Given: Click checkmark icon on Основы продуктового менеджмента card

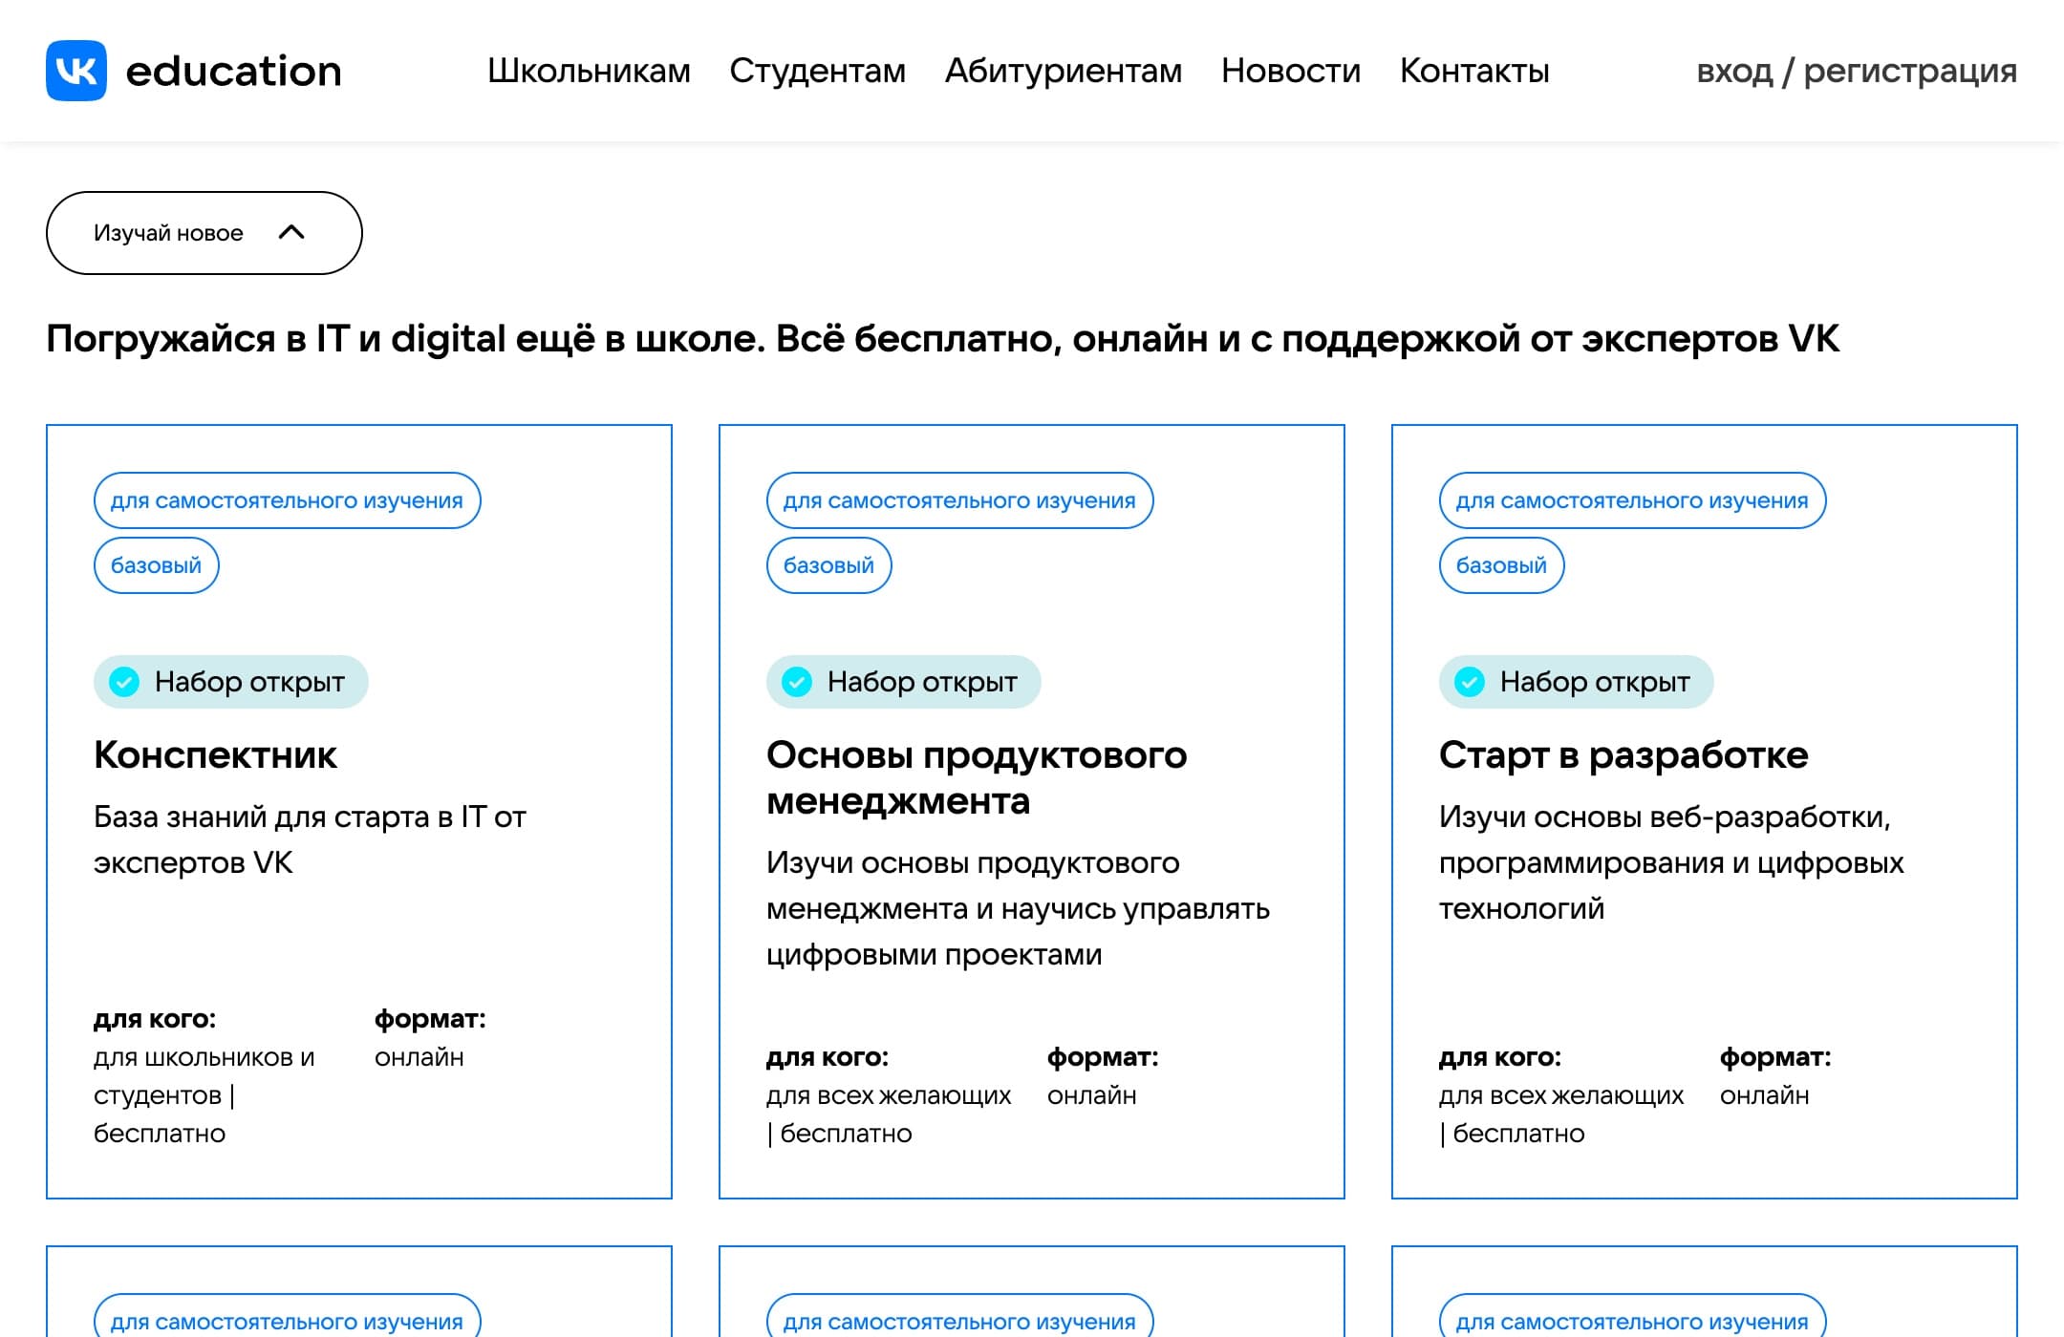Looking at the screenshot, I should (x=797, y=682).
